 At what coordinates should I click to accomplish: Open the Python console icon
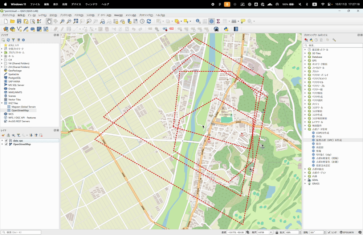click(x=226, y=29)
